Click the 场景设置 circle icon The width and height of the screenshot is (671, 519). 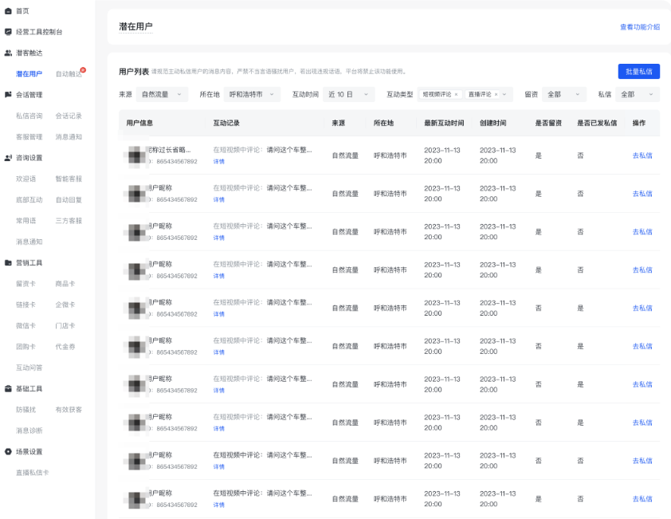tap(8, 451)
